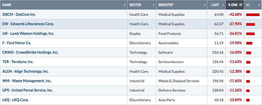Open the LKQ - LKQ Corp. link
The height and width of the screenshot is (105, 262).
click(15, 100)
